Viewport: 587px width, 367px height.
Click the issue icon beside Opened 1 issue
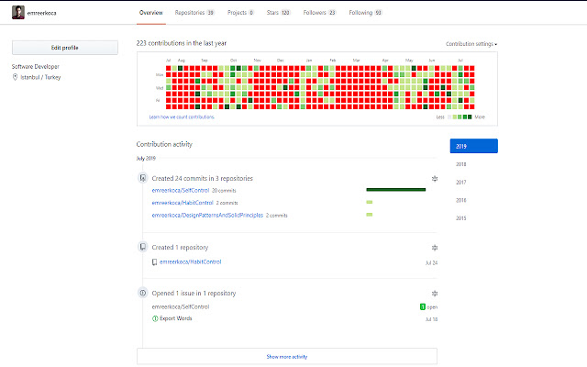[x=143, y=293]
